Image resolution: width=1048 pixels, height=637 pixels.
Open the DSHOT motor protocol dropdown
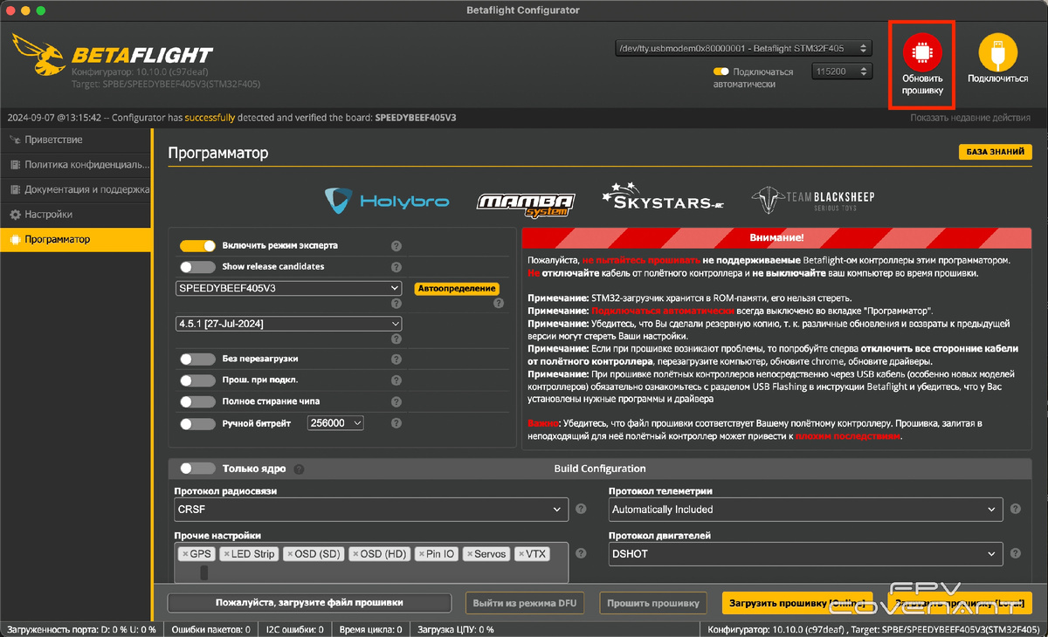805,554
